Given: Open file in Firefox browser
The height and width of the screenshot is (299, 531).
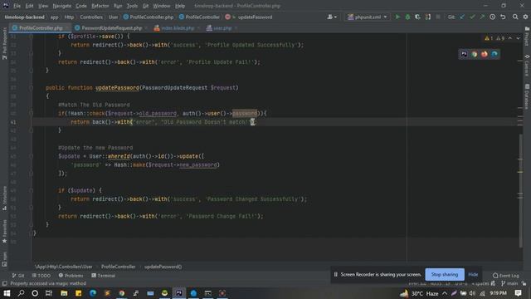Looking at the screenshot, I should pos(485,54).
